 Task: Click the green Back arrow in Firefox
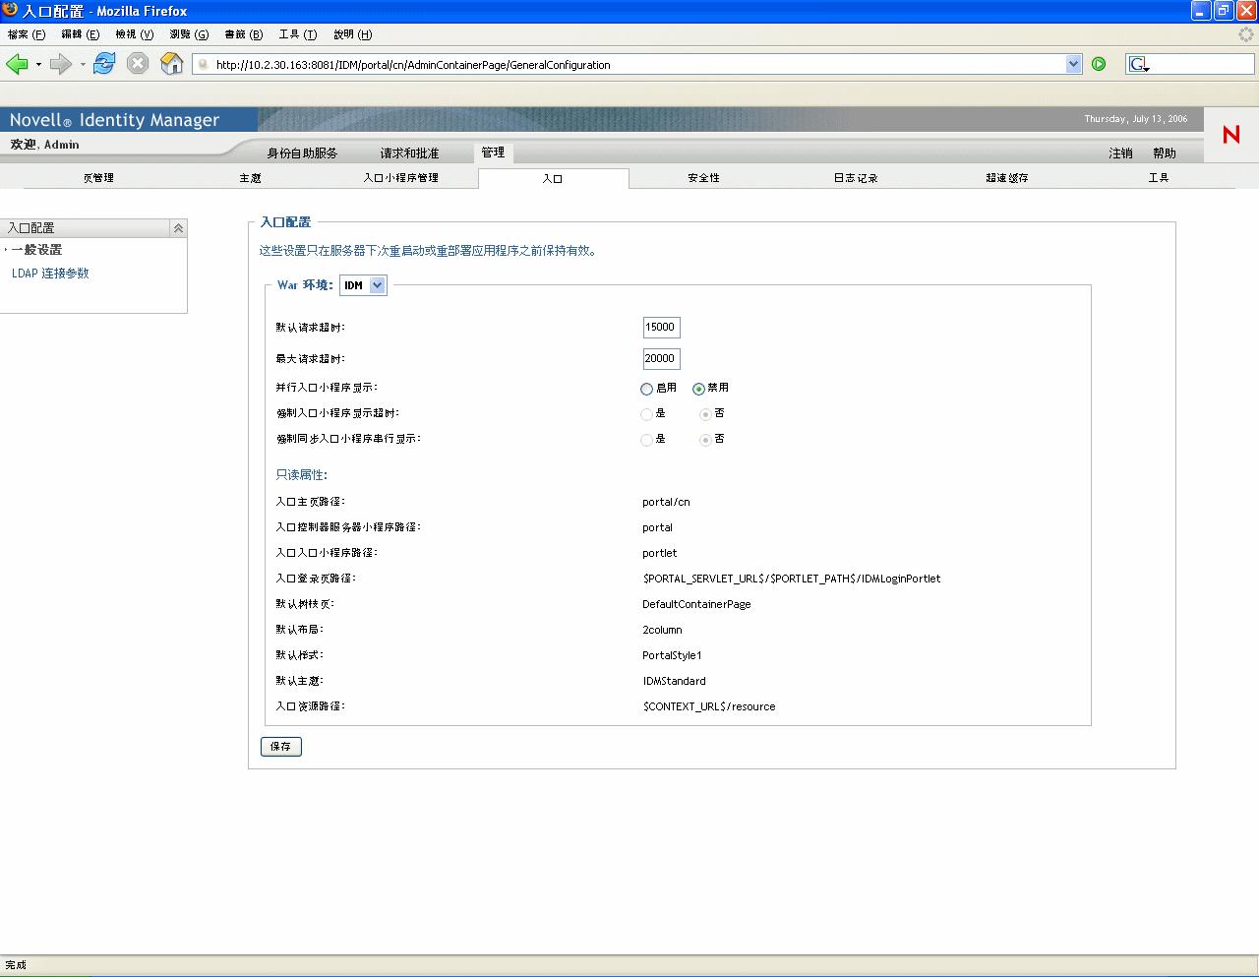[17, 64]
